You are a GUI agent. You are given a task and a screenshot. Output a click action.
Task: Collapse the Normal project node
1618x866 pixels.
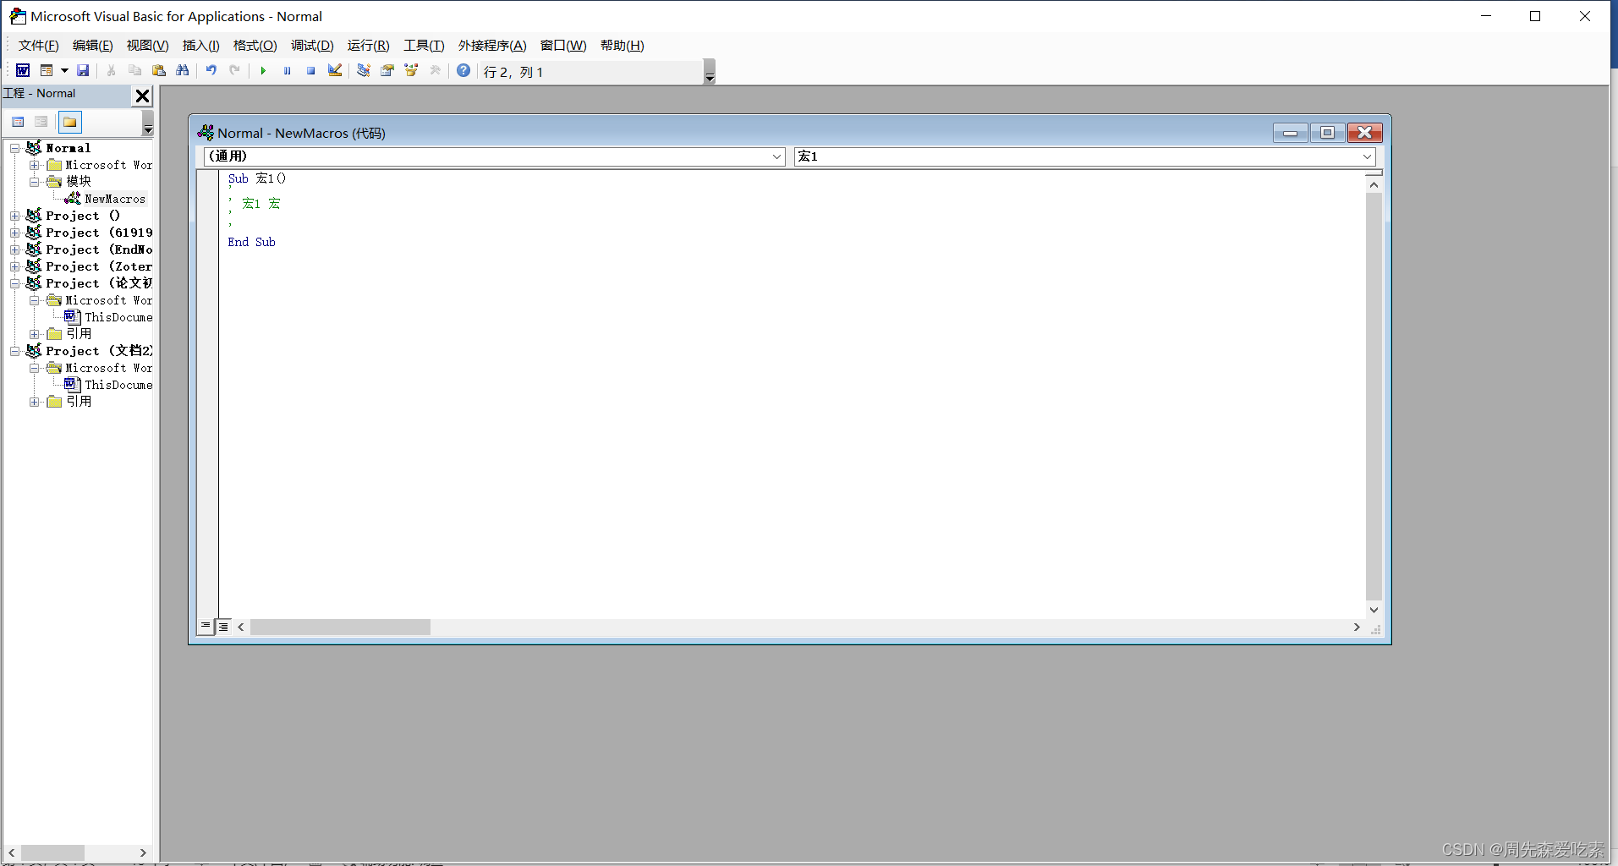(x=14, y=148)
